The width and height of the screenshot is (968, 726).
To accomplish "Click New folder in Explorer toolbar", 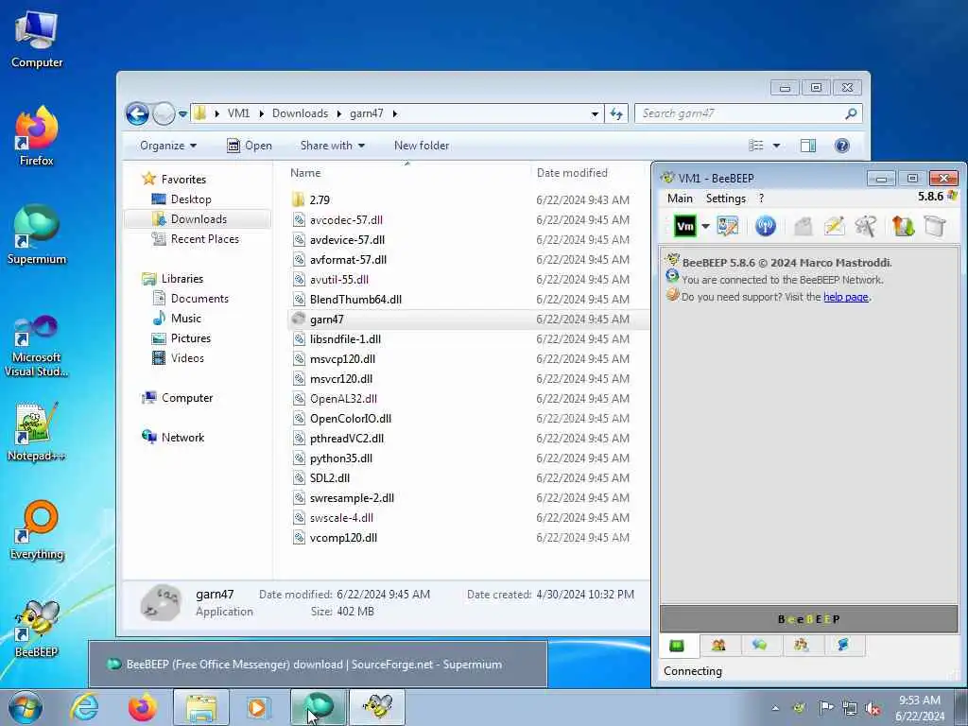I will tap(422, 146).
